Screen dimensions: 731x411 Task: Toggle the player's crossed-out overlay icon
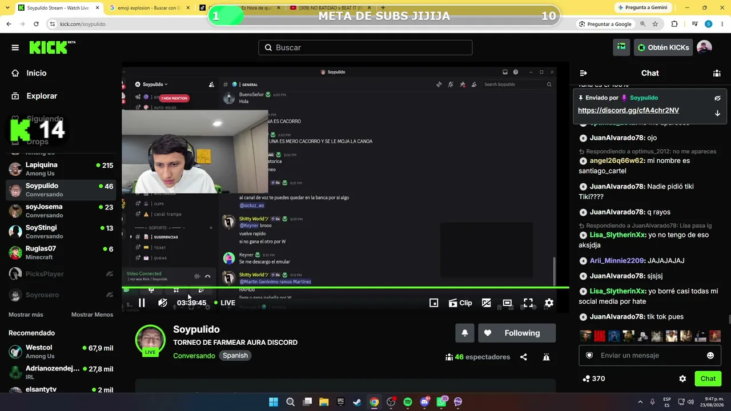(487, 303)
